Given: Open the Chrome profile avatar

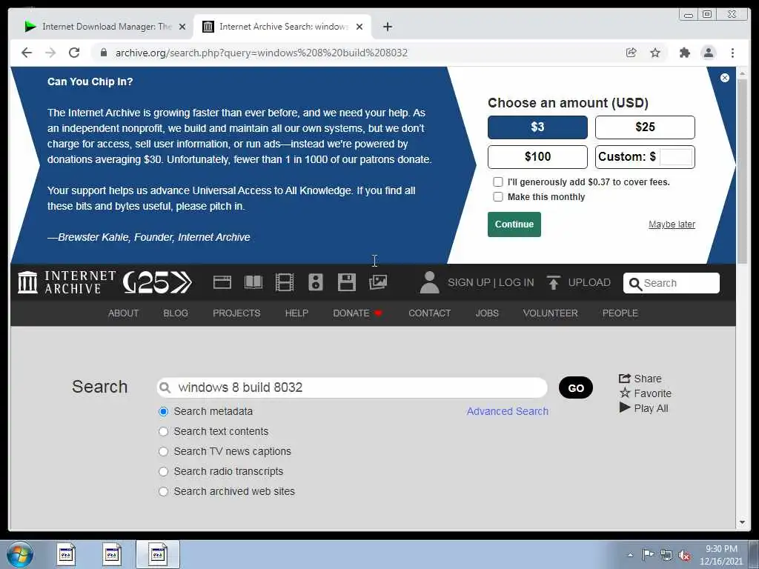Looking at the screenshot, I should click(x=708, y=53).
